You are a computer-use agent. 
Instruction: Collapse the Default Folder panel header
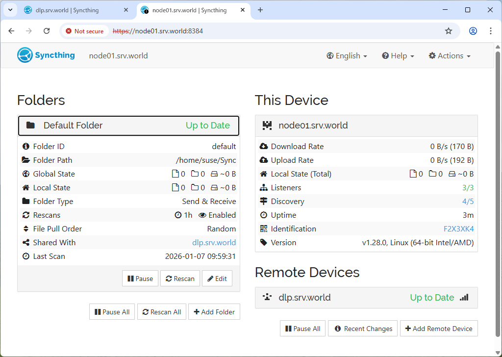click(x=128, y=126)
